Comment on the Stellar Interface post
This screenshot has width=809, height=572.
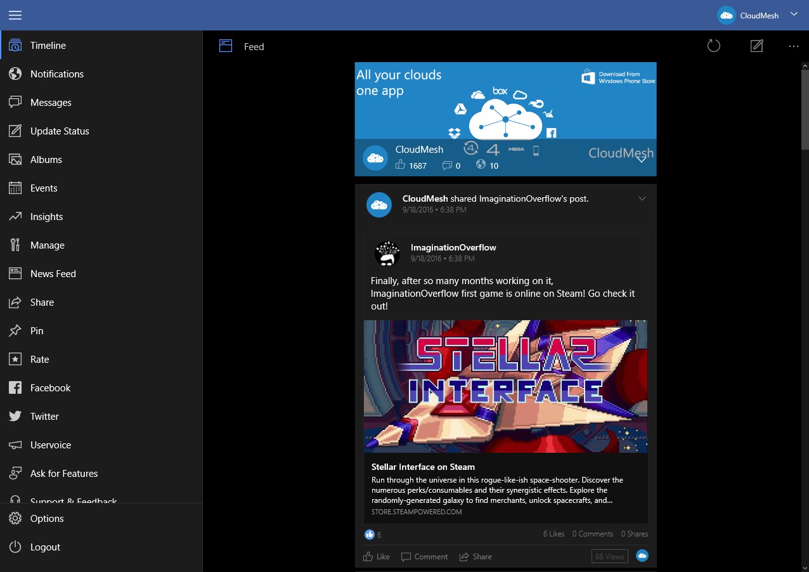pyautogui.click(x=424, y=556)
